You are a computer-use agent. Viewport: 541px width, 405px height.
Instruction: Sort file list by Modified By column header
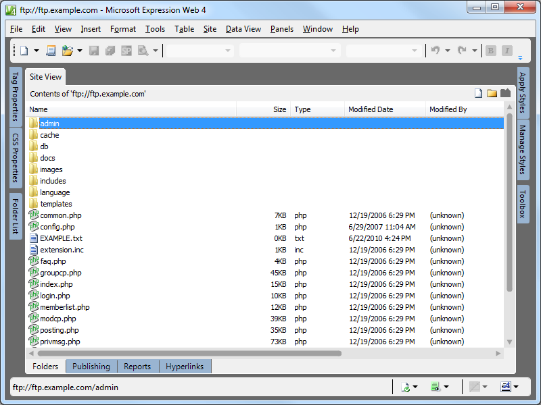(x=465, y=109)
